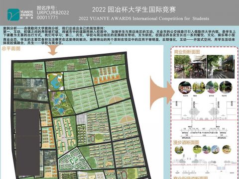Click the first circular photo under 漫步道断面图
The image size is (239, 179).
click(179, 150)
